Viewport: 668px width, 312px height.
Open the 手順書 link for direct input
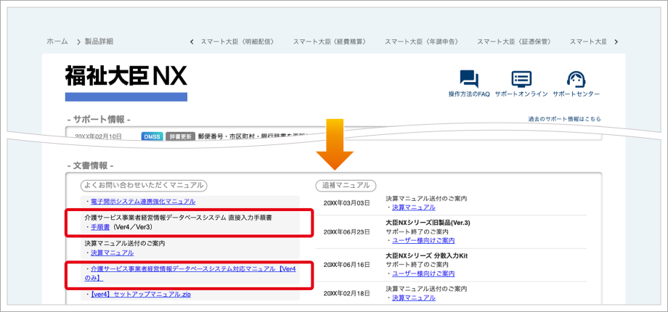point(100,227)
